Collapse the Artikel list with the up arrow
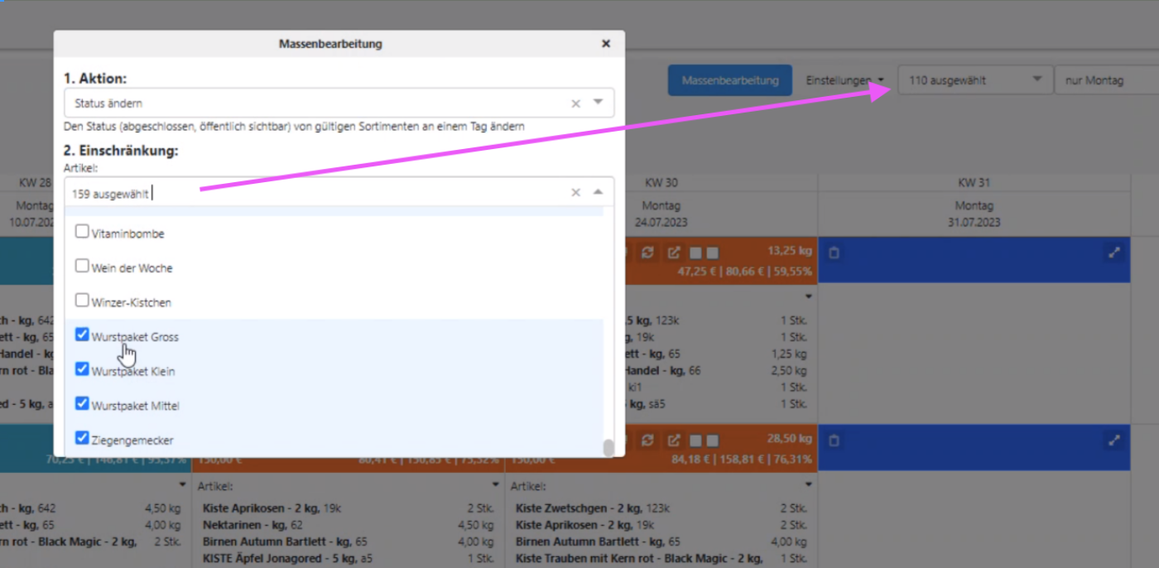The width and height of the screenshot is (1159, 568). click(598, 192)
